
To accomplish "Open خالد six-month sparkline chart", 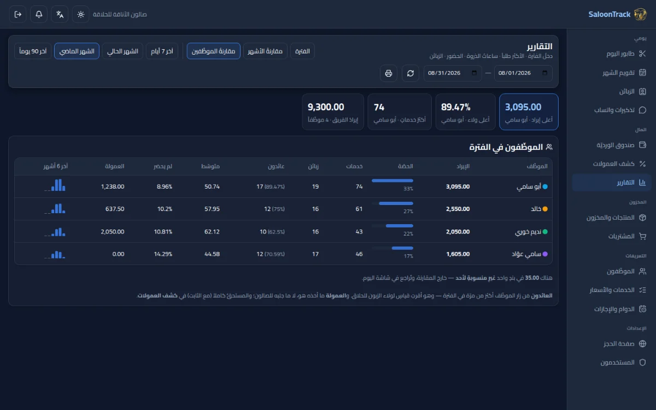I will (55, 208).
